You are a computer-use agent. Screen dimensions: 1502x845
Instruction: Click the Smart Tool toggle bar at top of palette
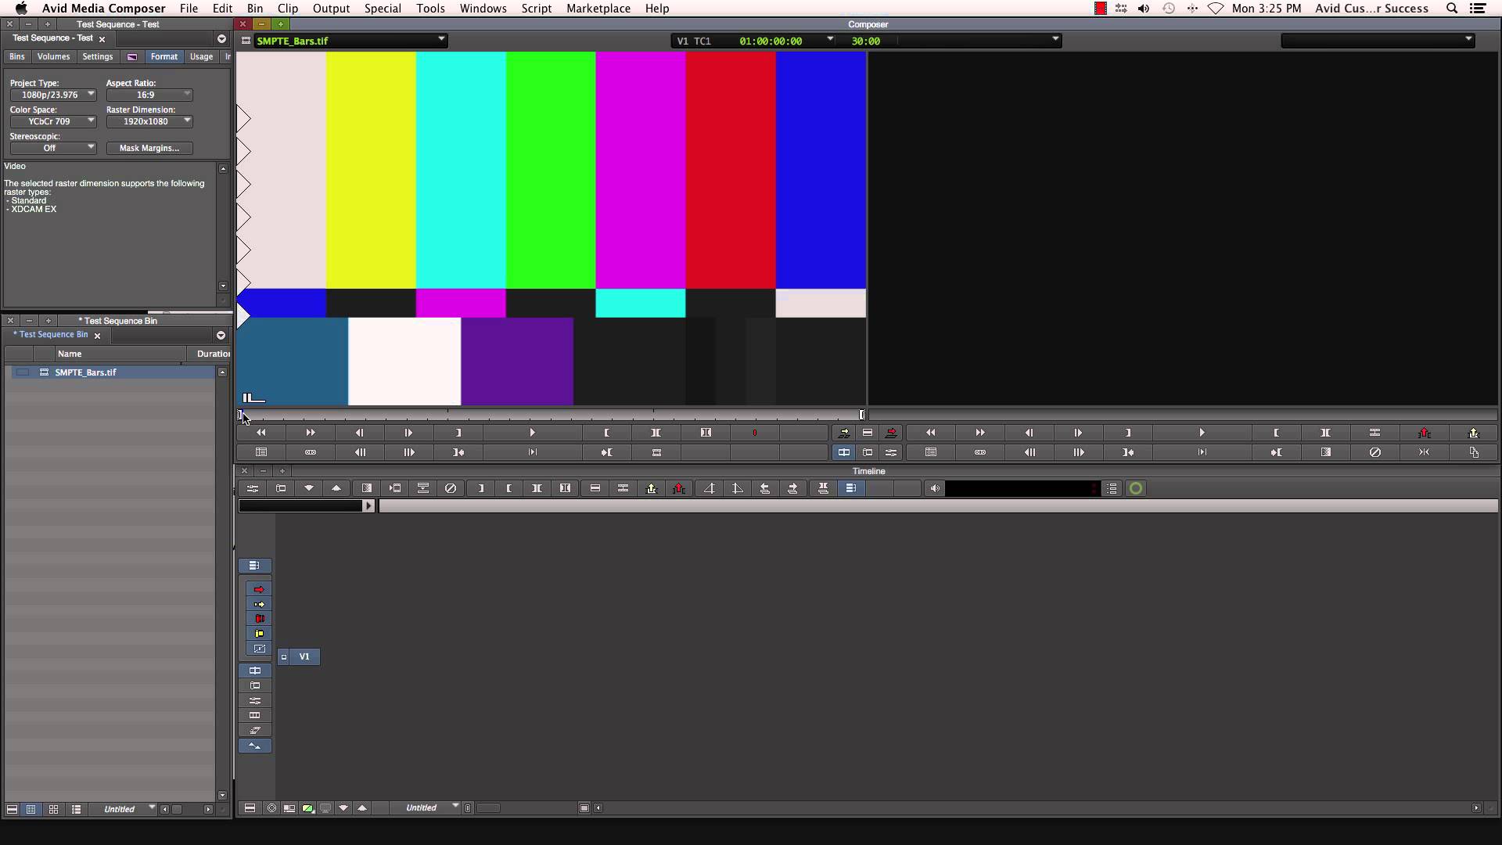click(x=254, y=565)
